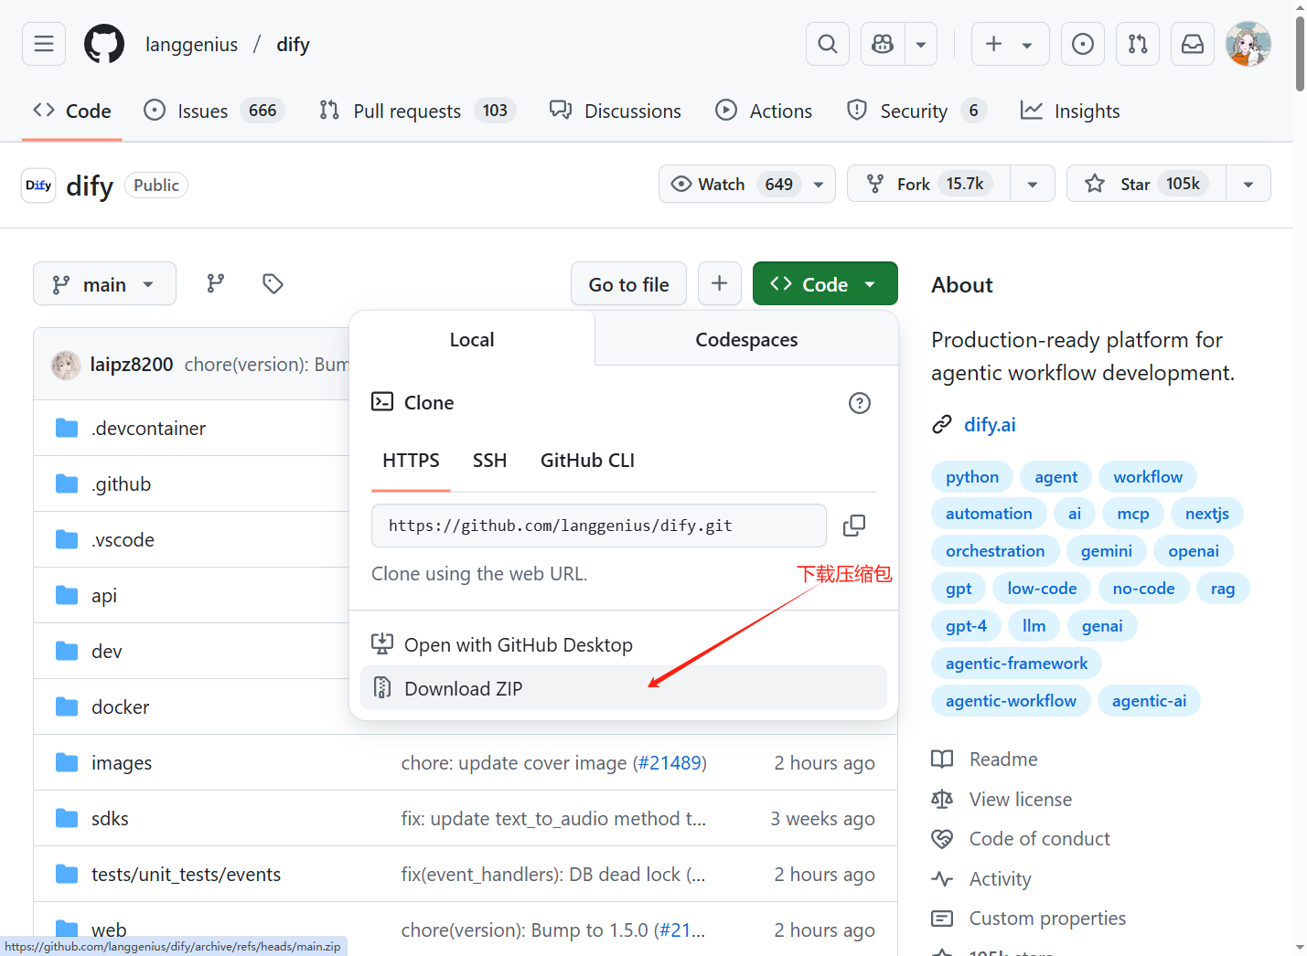
Task: Select the Code repository tab
Action: point(72,111)
